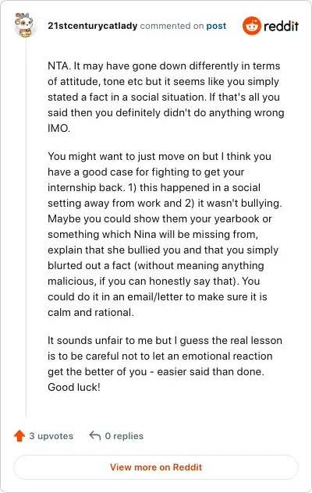Click the '3 upvotes' count label

(x=51, y=436)
